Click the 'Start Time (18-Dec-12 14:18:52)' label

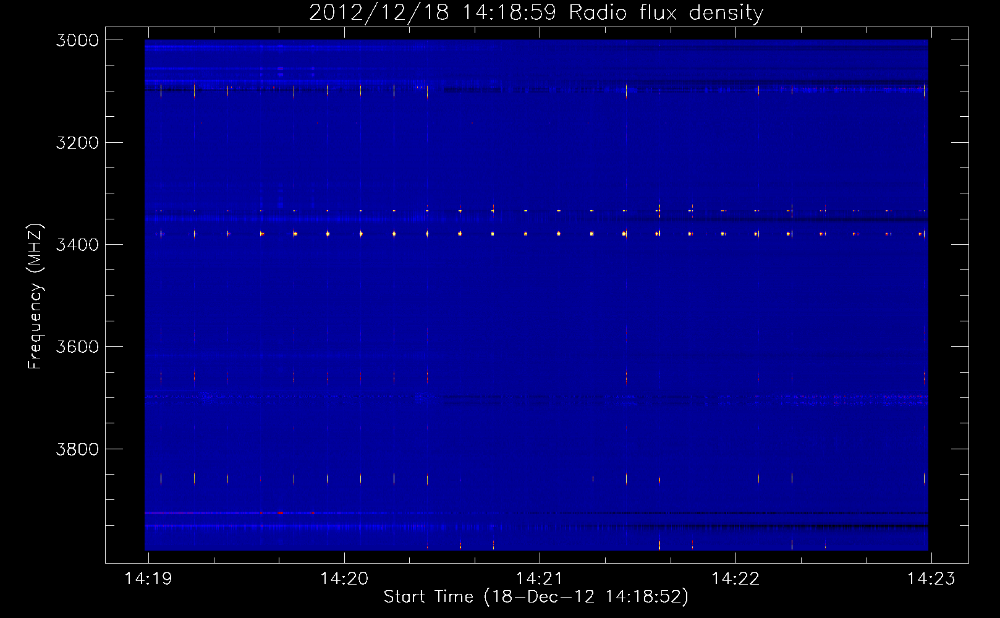[536, 597]
